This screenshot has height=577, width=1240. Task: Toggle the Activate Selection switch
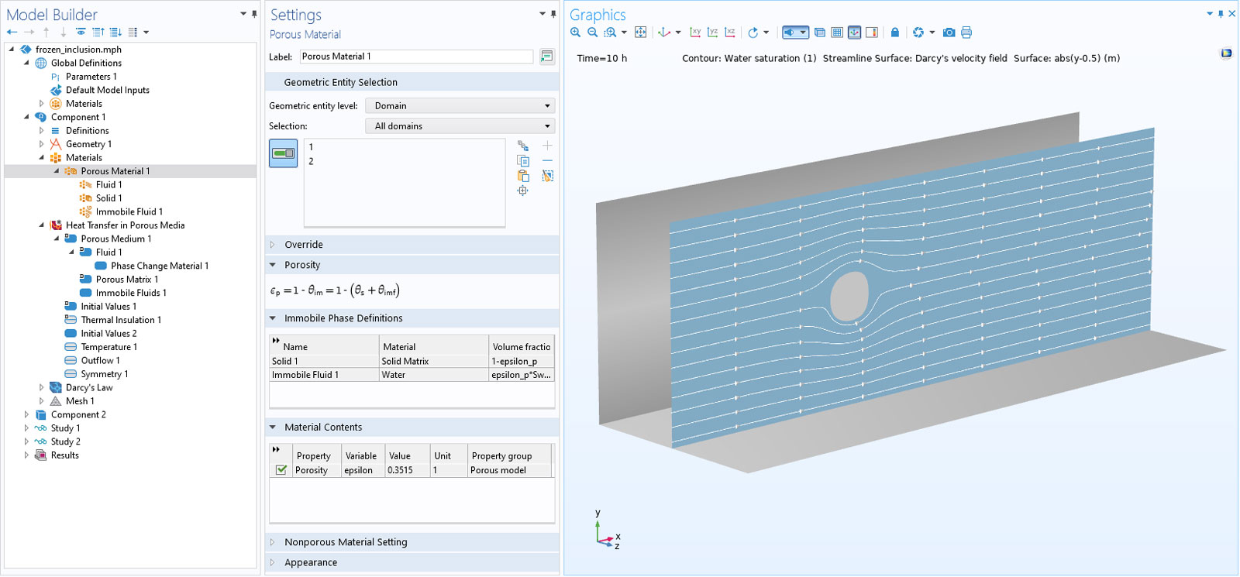click(x=283, y=153)
